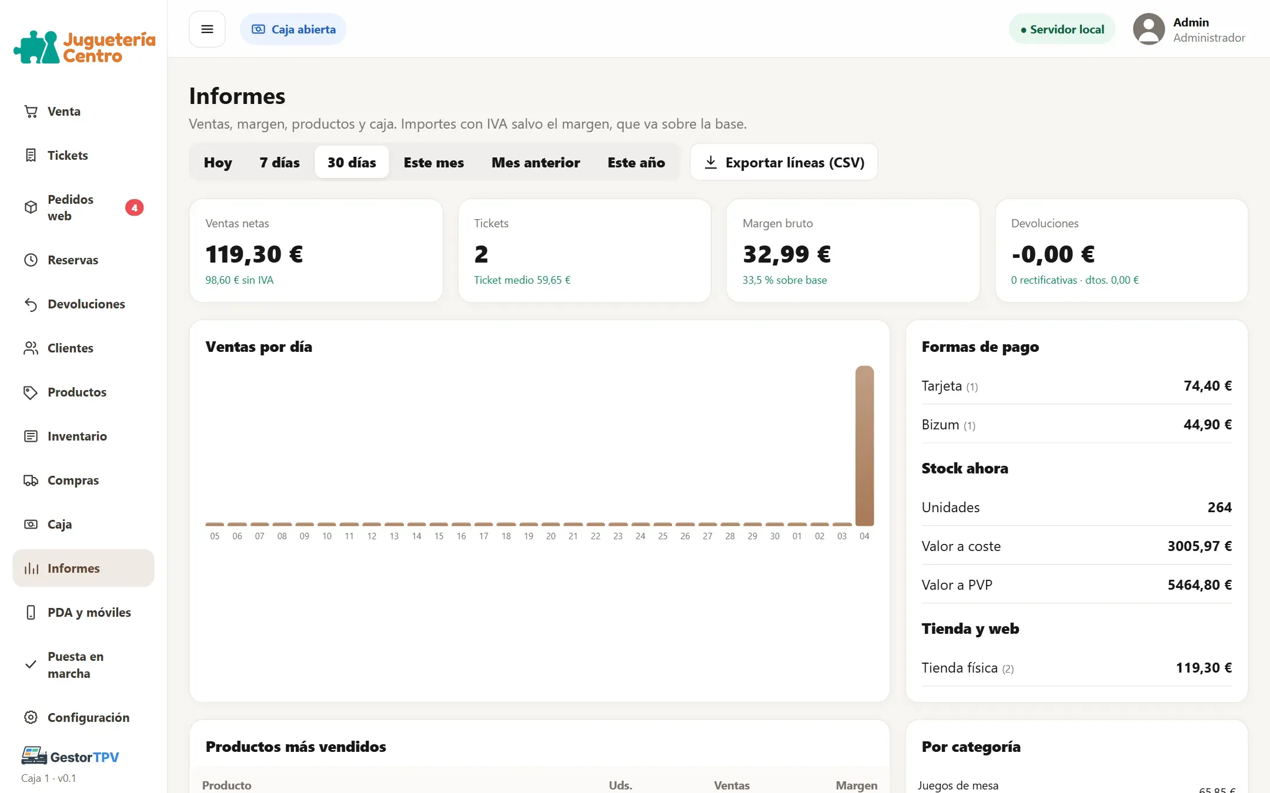Click the Tarjeta payment row
Viewport: 1270px width, 793px height.
1077,386
